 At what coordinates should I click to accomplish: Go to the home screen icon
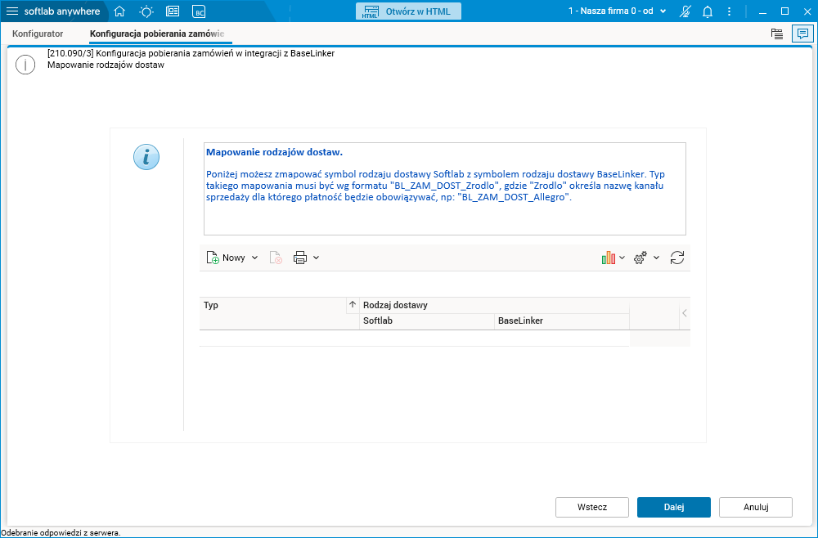tap(119, 11)
